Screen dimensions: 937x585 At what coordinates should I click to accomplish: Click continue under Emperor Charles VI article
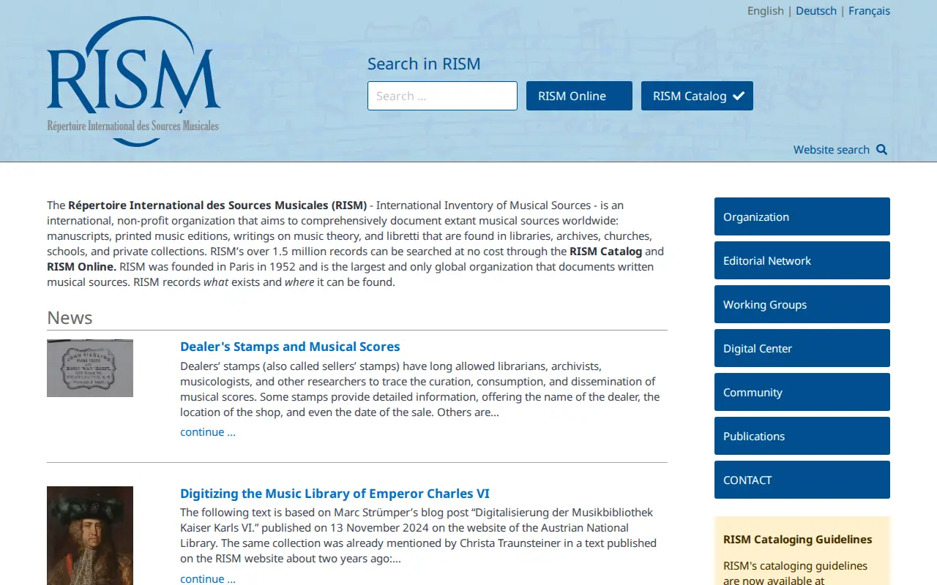click(x=208, y=578)
